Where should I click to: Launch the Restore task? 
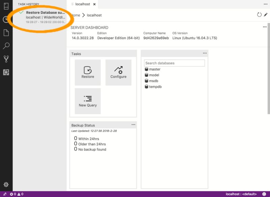(x=87, y=72)
